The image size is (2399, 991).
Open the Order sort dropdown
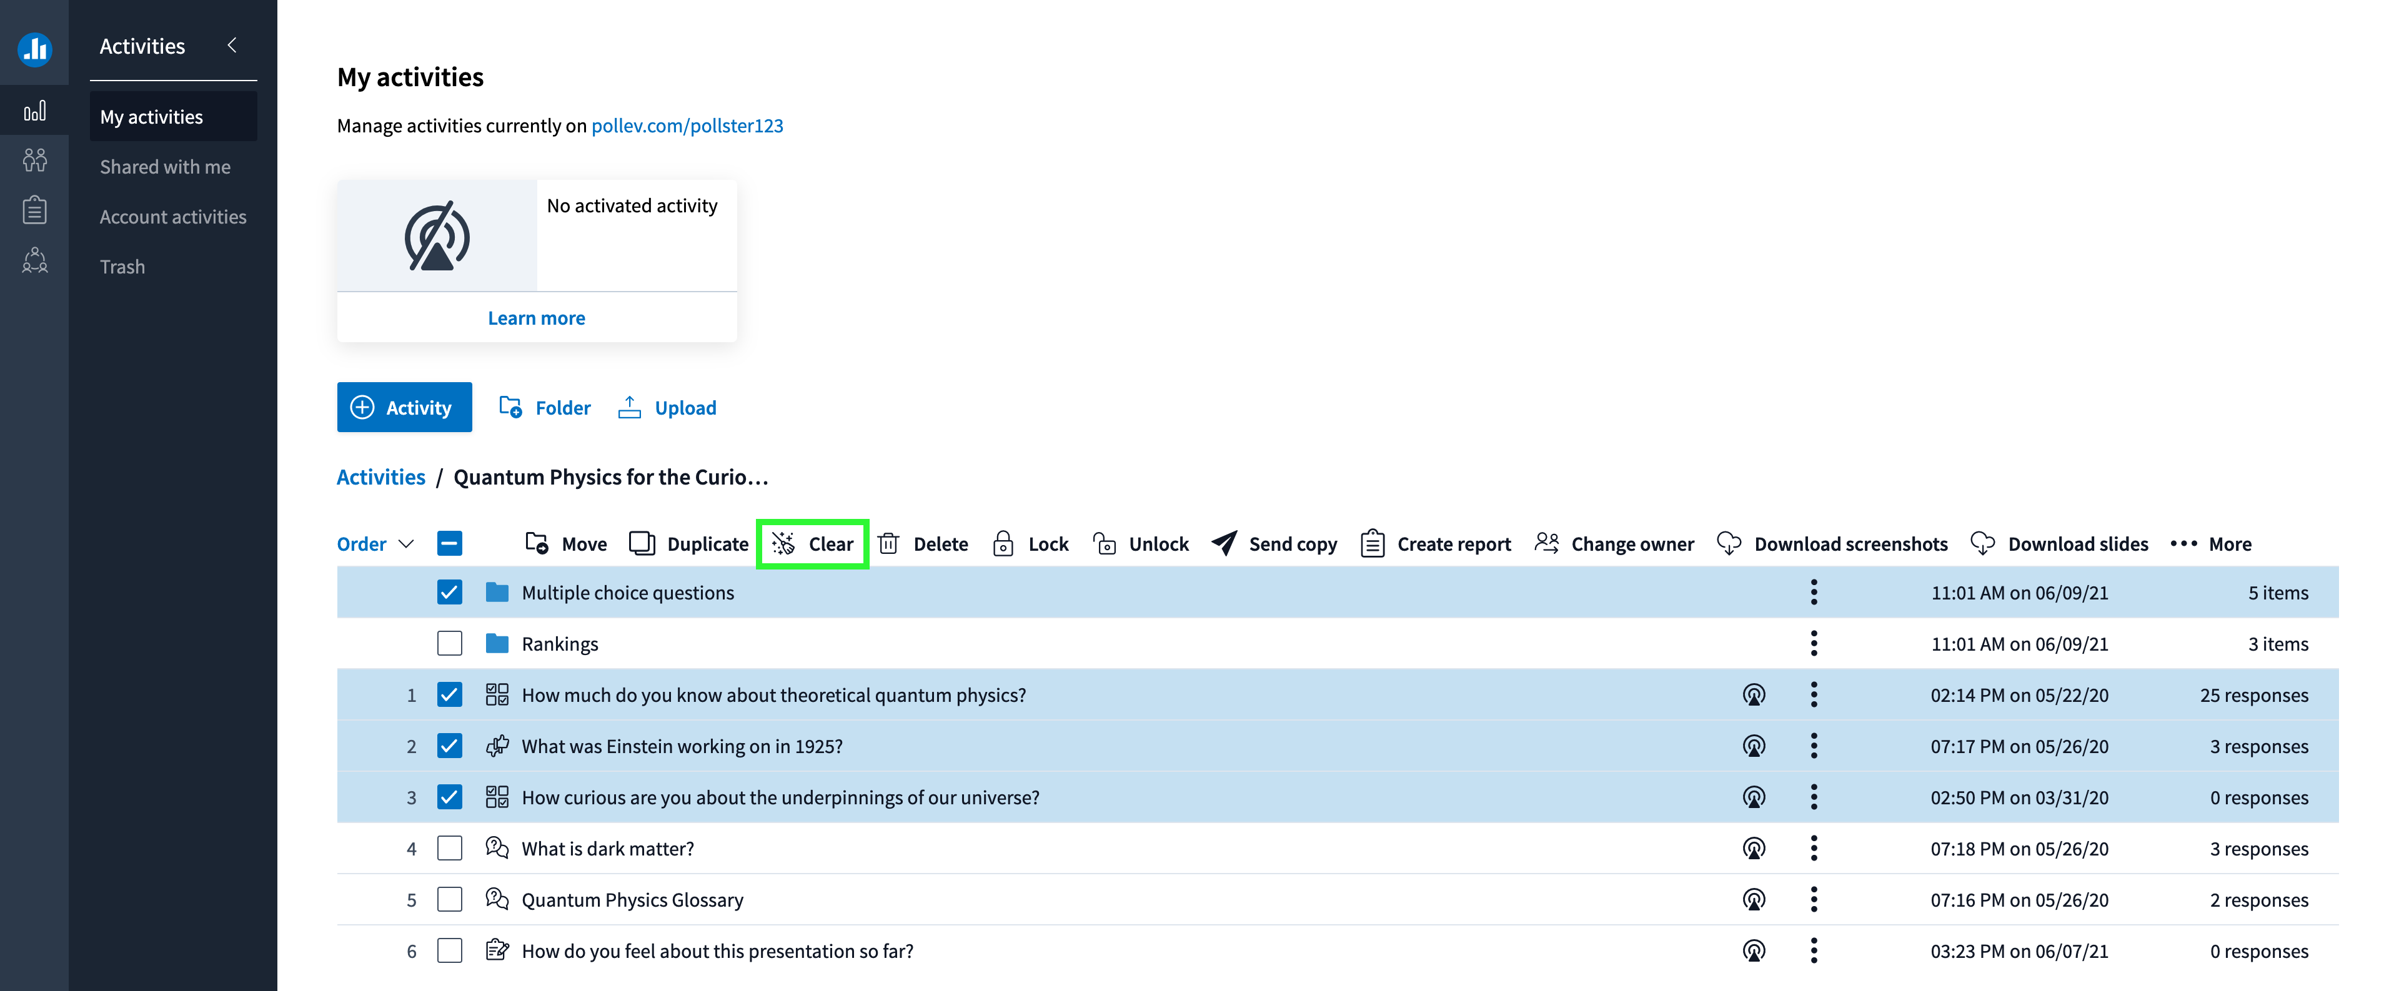pyautogui.click(x=375, y=545)
